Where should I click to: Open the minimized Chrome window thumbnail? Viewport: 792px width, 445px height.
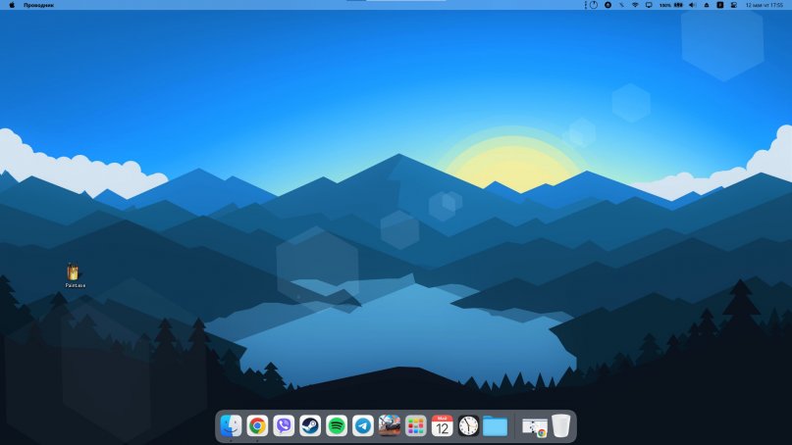(x=535, y=426)
